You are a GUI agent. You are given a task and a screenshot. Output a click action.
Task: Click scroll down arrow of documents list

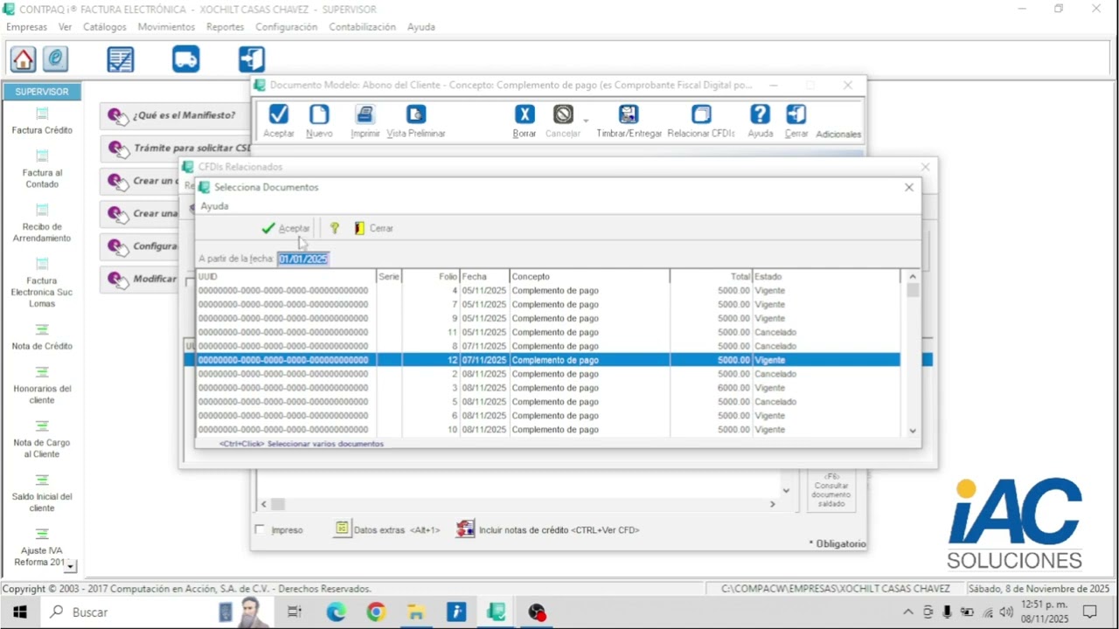tap(913, 430)
